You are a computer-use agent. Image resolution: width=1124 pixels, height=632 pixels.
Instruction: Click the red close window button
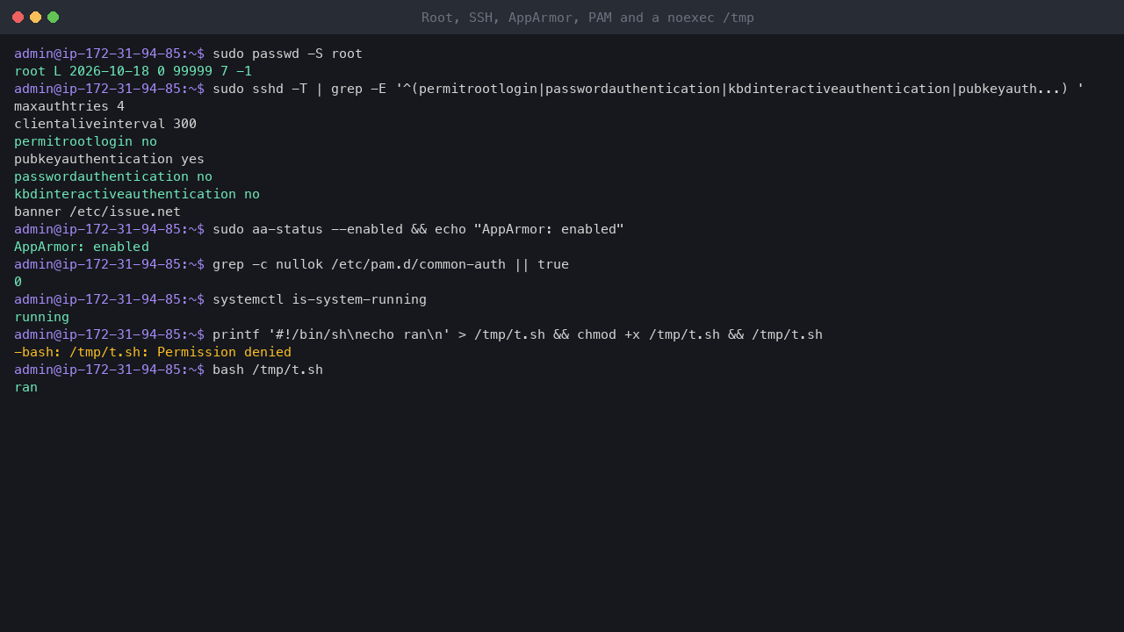click(18, 17)
